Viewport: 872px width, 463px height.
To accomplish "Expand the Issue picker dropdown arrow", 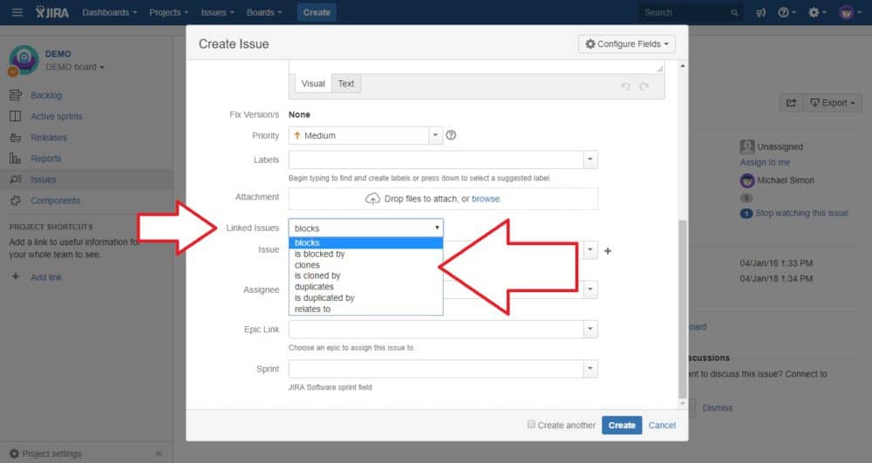I will point(590,250).
